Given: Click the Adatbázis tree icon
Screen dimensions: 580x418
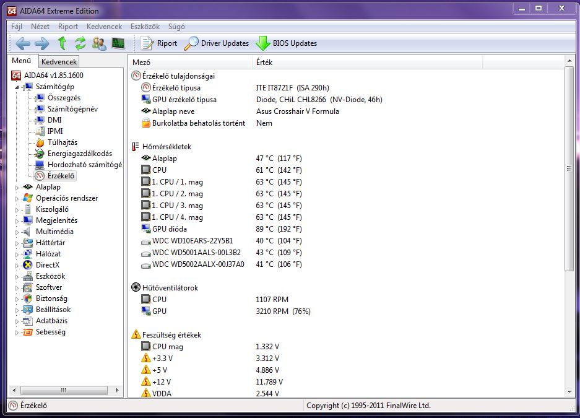Looking at the screenshot, I should (x=27, y=321).
